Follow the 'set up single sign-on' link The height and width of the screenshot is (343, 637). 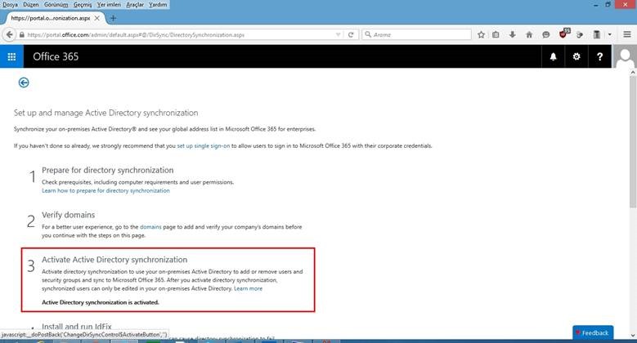204,145
